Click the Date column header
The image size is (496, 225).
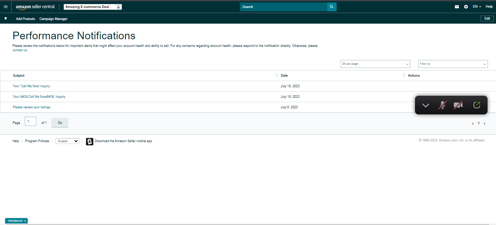click(x=284, y=76)
